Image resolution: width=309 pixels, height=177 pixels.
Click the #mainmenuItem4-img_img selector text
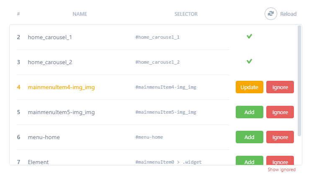(x=166, y=87)
